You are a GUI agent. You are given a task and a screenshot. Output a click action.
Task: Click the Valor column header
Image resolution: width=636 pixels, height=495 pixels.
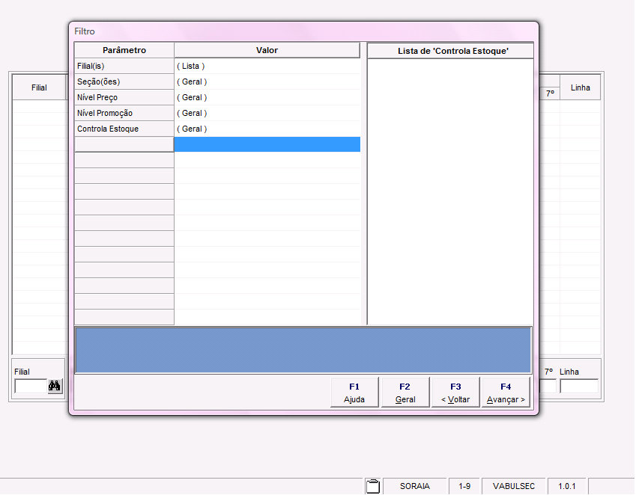267,50
